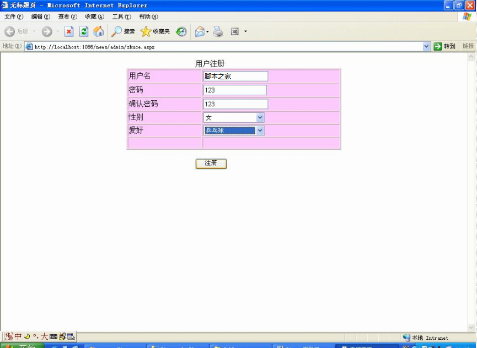Click the Windows flag logo throbber
This screenshot has height=348, width=477.
(467, 17)
